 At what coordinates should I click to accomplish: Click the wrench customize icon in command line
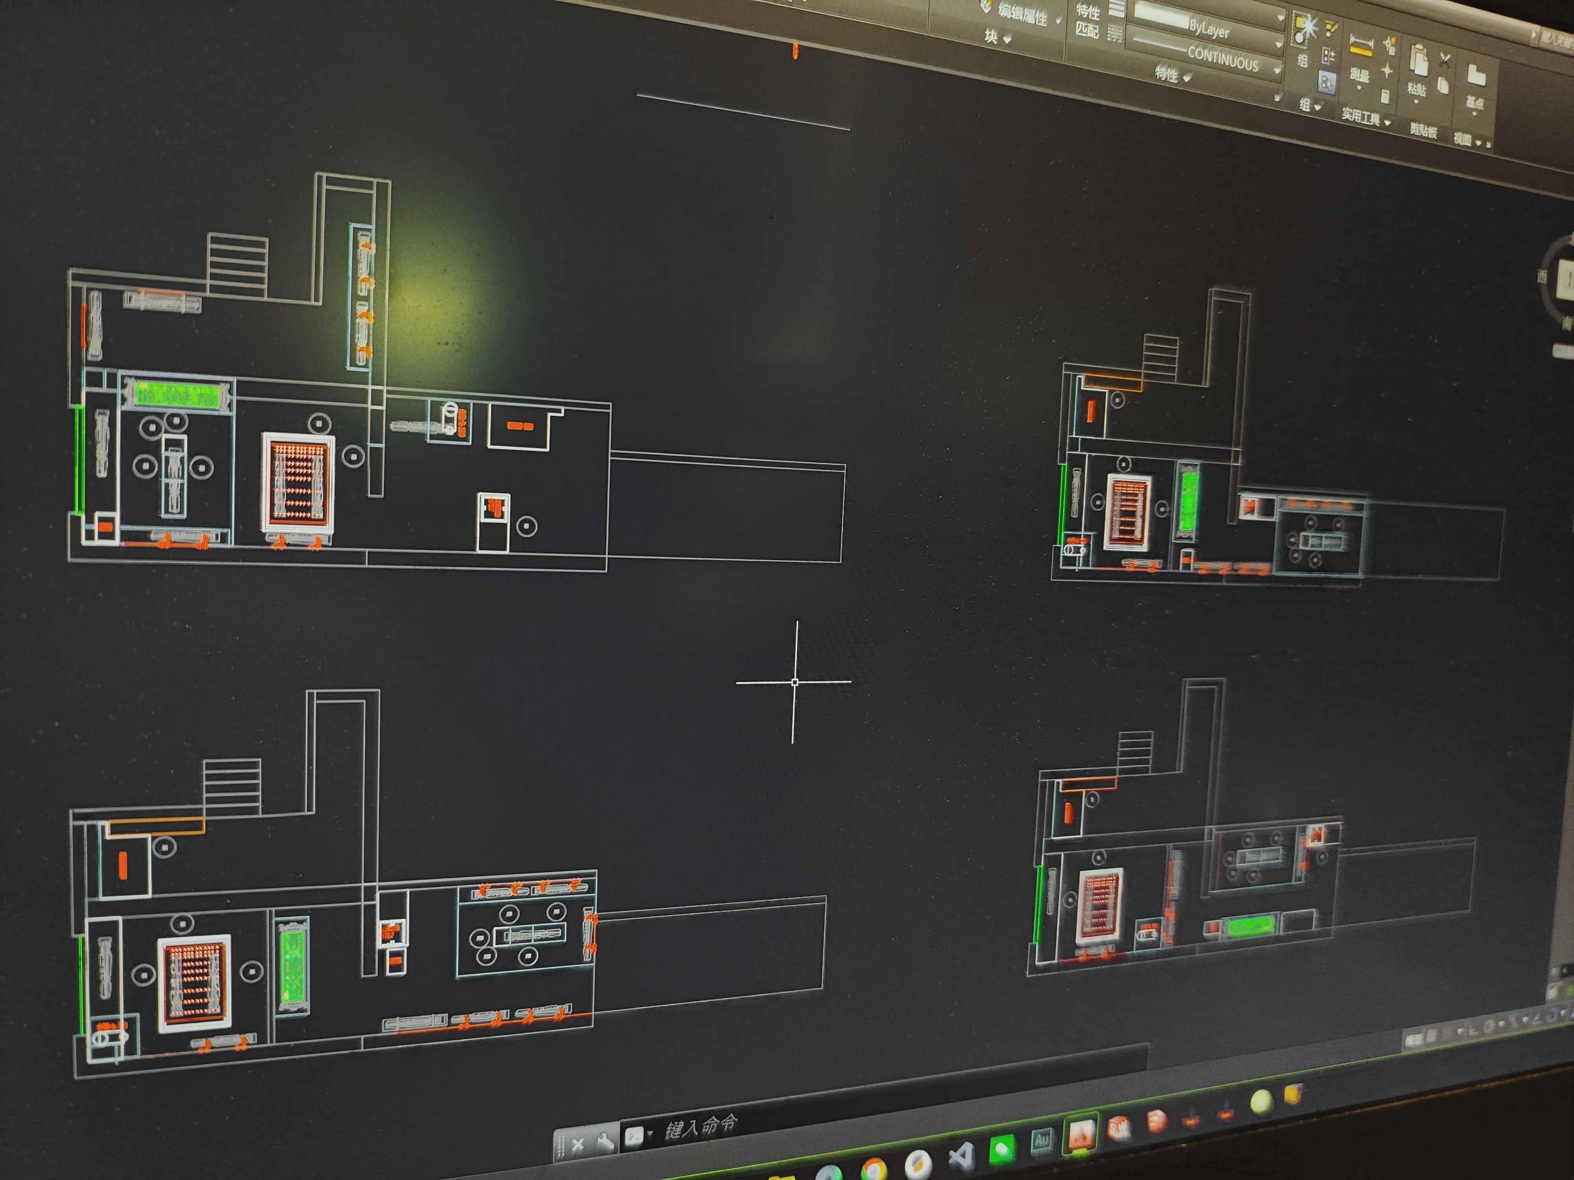coord(605,1142)
